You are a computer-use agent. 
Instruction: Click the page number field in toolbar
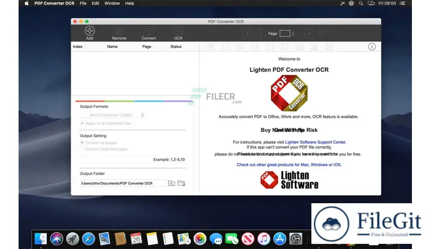[285, 33]
